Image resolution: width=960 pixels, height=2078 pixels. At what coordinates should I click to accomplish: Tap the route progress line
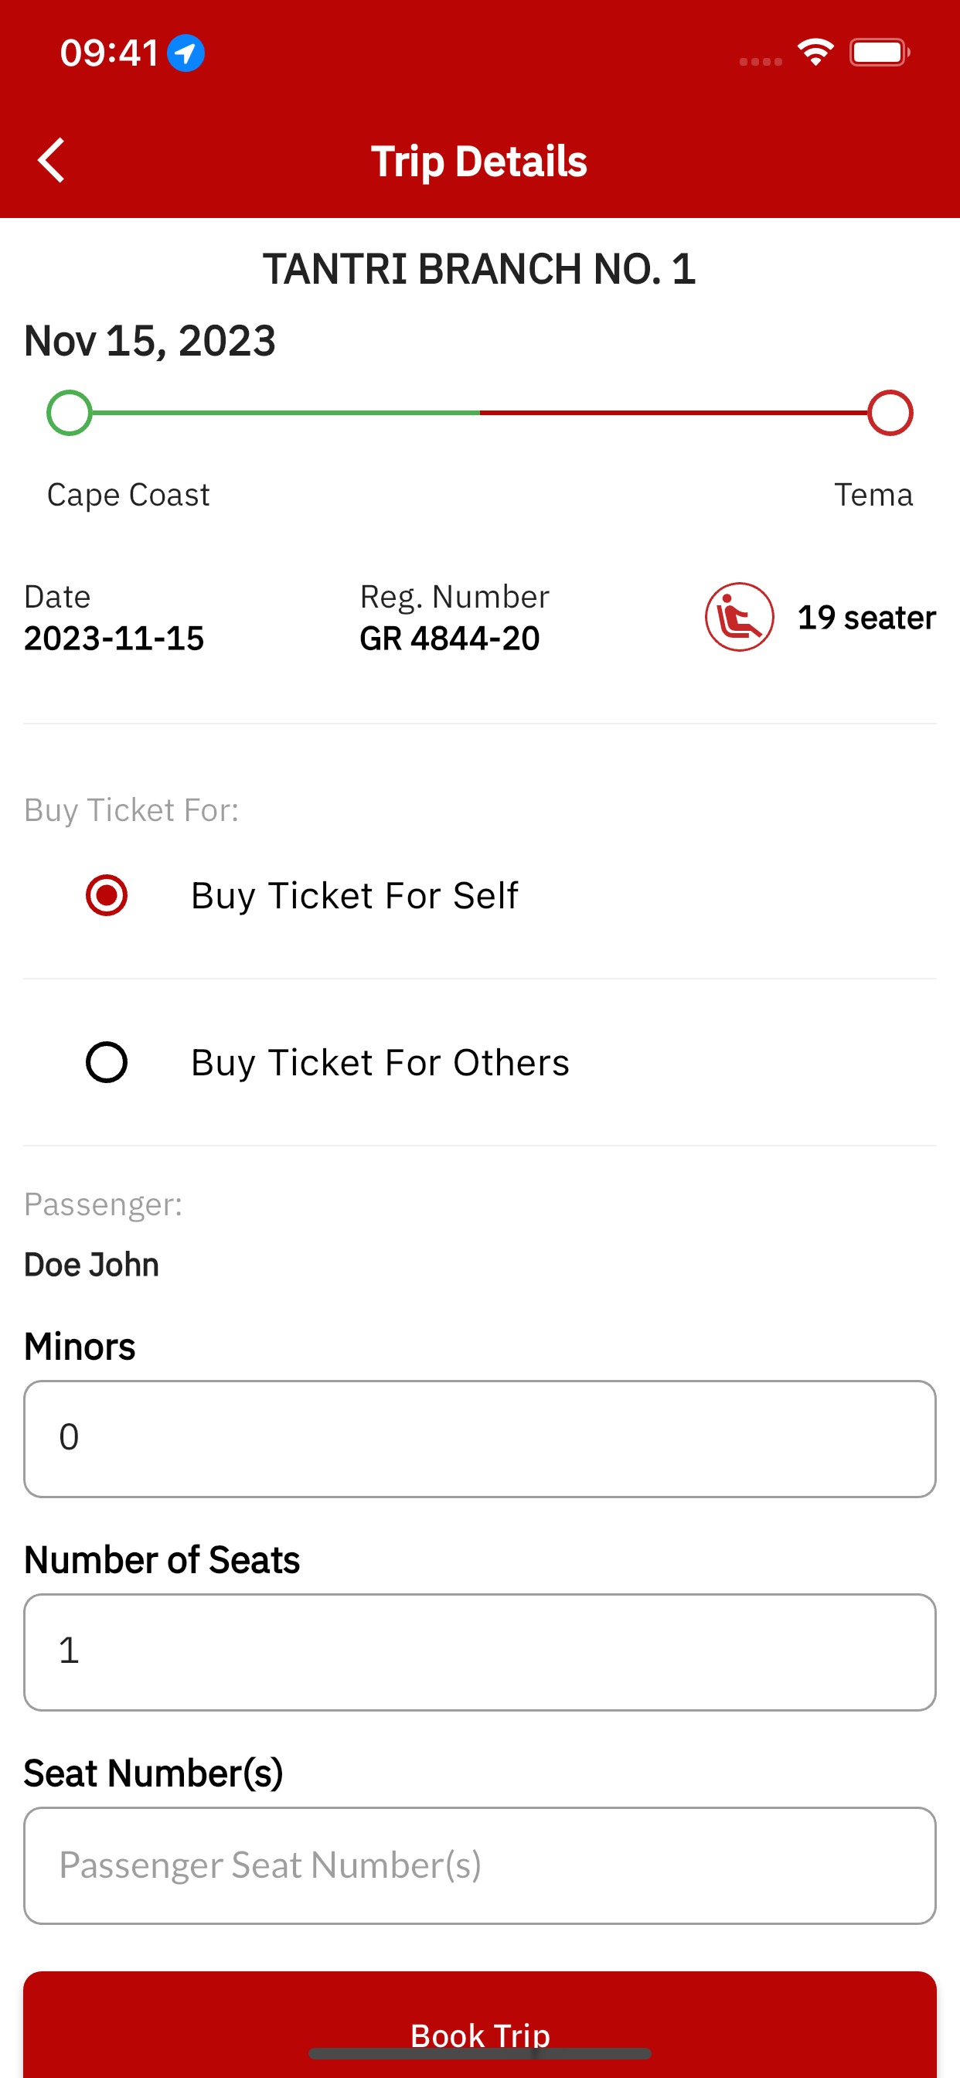(480, 413)
